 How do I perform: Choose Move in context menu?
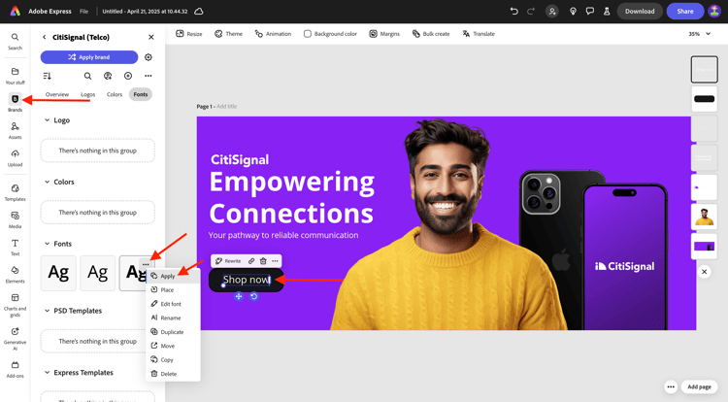point(173,346)
